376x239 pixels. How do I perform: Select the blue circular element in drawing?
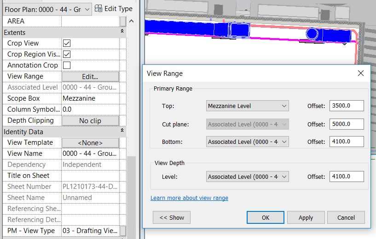point(312,34)
